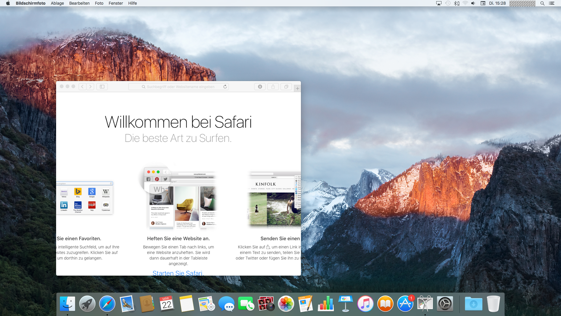The width and height of the screenshot is (561, 316).
Task: Open the volume control in menu bar
Action: (473, 3)
